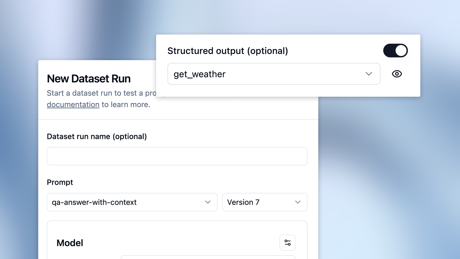This screenshot has height=259, width=460.
Task: Click the Dataset run name input field
Action: [177, 156]
